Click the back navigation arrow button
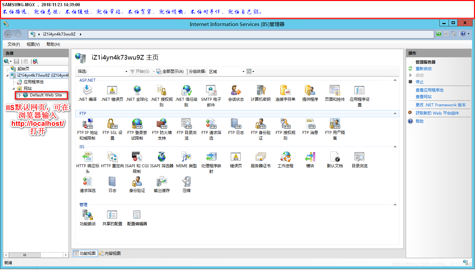Viewport: 475px width, 270px height. (x=8, y=35)
